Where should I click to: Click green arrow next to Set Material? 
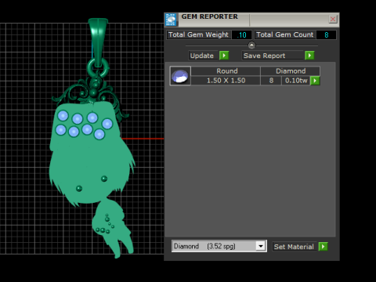coord(323,247)
